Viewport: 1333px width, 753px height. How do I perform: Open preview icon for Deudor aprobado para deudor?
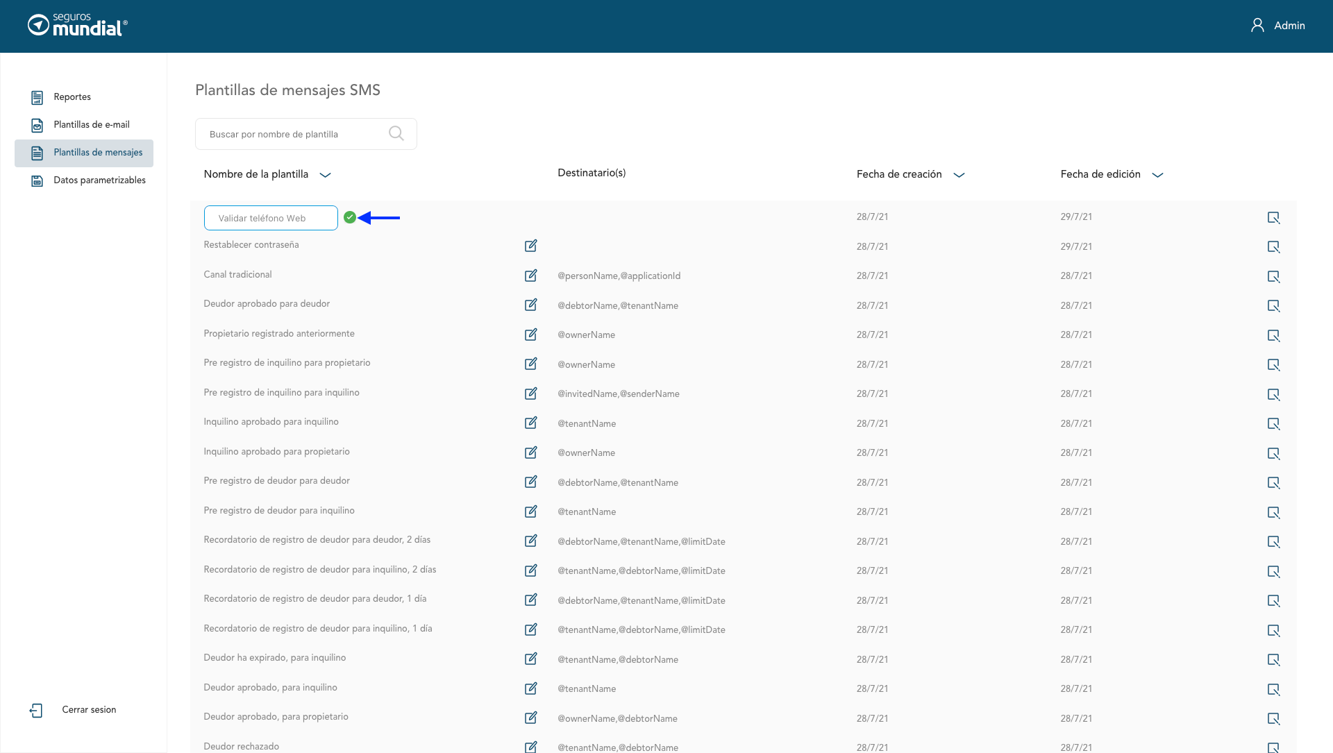pyautogui.click(x=1273, y=306)
